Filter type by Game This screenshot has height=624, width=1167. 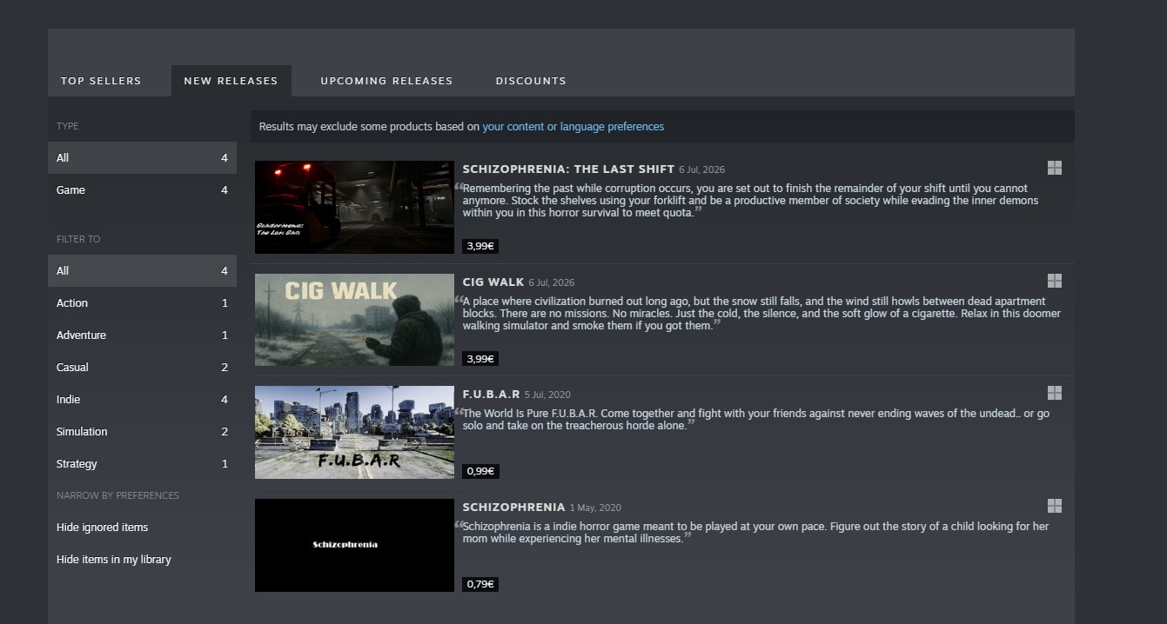[142, 190]
